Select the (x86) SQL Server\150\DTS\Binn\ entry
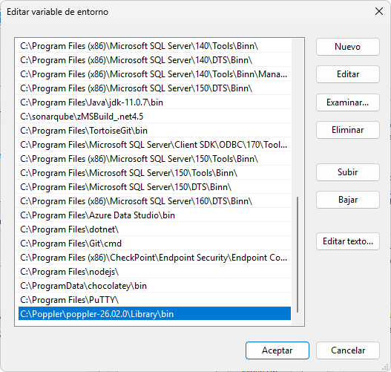The width and height of the screenshot is (391, 372). click(x=154, y=88)
